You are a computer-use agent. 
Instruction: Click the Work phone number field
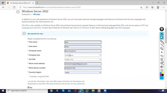83,68
